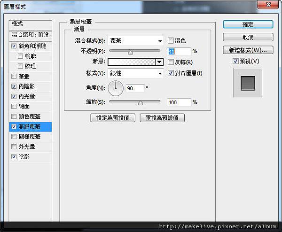
Task: Select the 外光暈 label in list
Action: (27, 147)
